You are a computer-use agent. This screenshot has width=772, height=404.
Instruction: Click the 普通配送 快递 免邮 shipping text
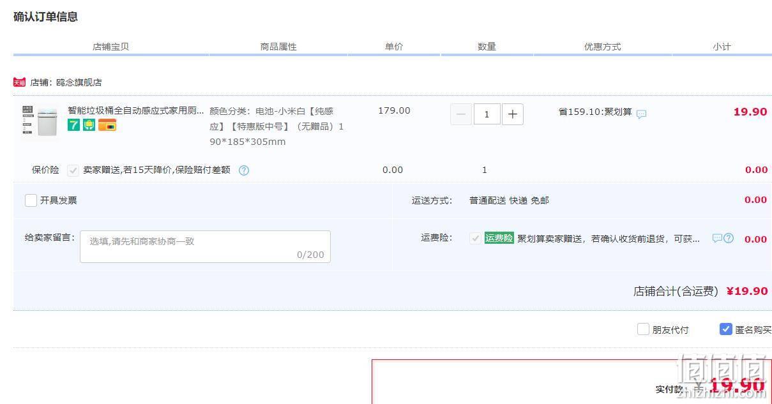tap(509, 200)
